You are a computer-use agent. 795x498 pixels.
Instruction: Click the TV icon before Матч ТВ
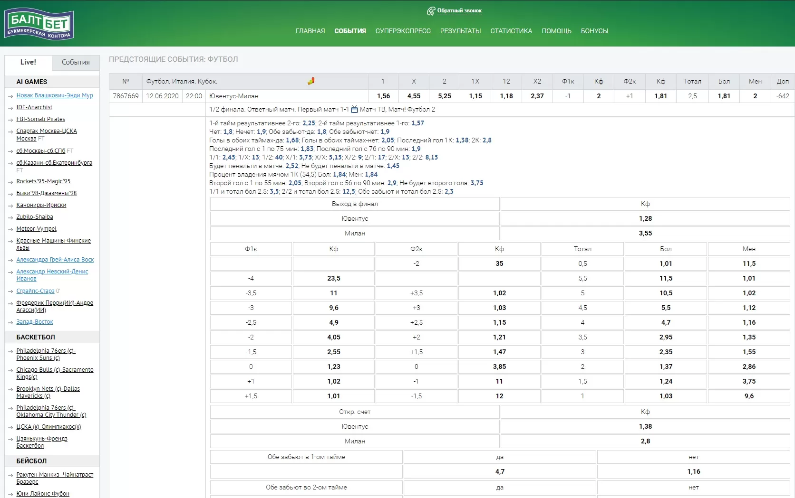click(x=354, y=110)
